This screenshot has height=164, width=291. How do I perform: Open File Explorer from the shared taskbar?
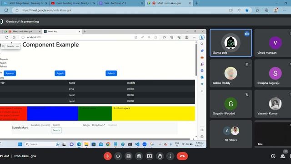tap(86, 144)
